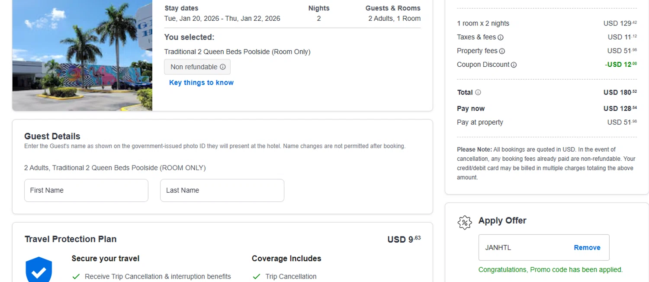Click the Non refundable info icon
649x282 pixels.
[x=223, y=67]
